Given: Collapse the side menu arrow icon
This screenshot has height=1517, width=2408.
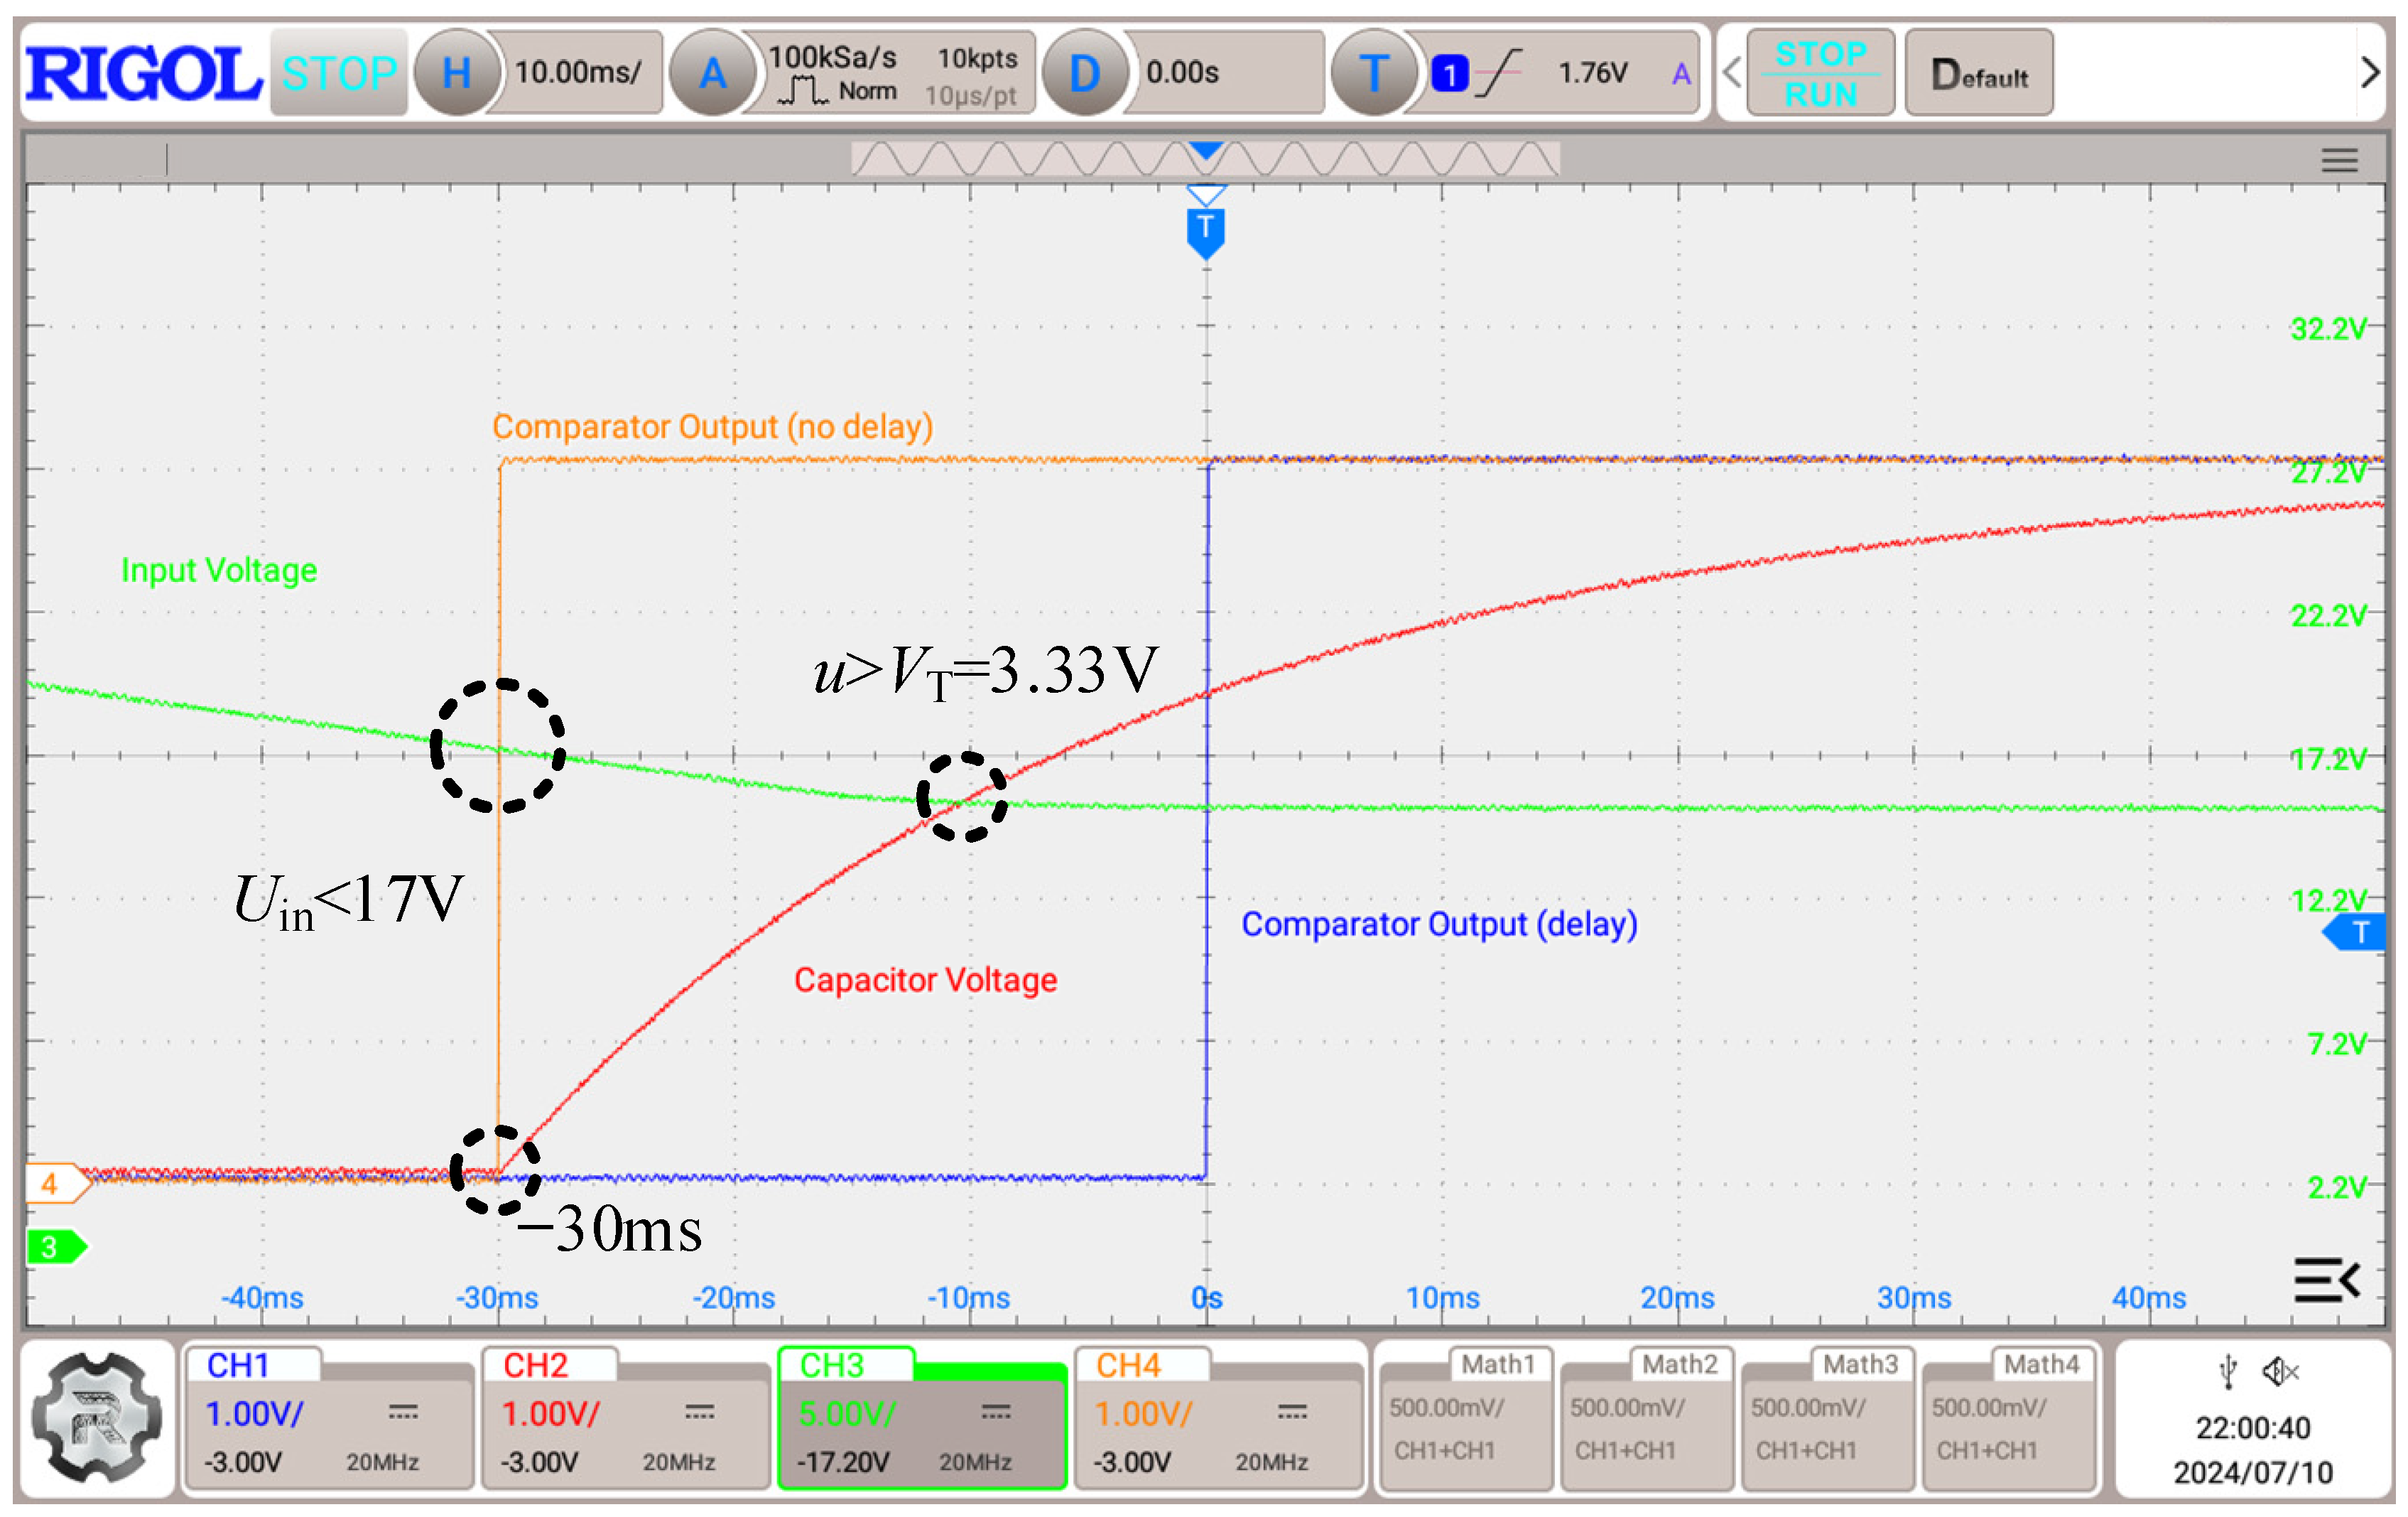Looking at the screenshot, I should [x=2326, y=1279].
